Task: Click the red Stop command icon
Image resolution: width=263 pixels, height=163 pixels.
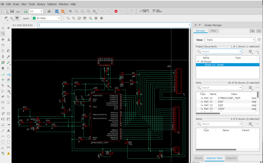Action: click(116, 11)
